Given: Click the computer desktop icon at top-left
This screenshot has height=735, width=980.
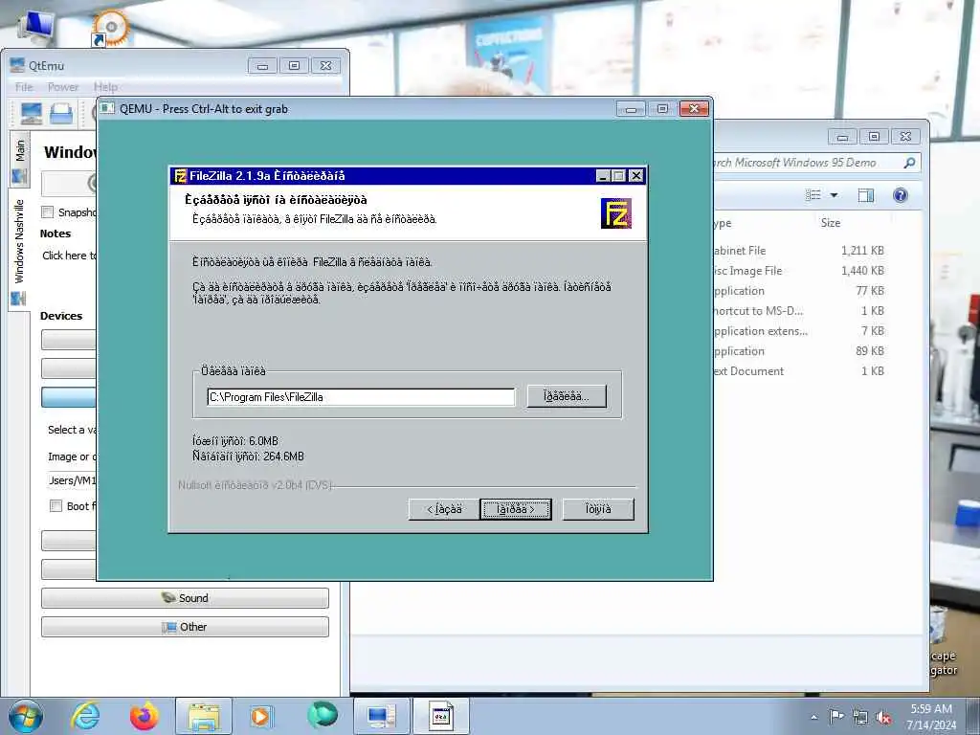Looking at the screenshot, I should [36, 25].
